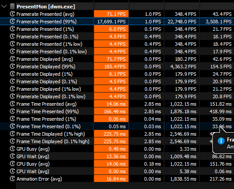
Task: Click clock icon of CPU Wait (avg)
Action: (x=12, y=171)
